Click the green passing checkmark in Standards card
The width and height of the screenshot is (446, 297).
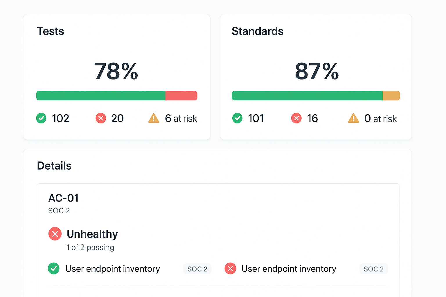point(237,118)
